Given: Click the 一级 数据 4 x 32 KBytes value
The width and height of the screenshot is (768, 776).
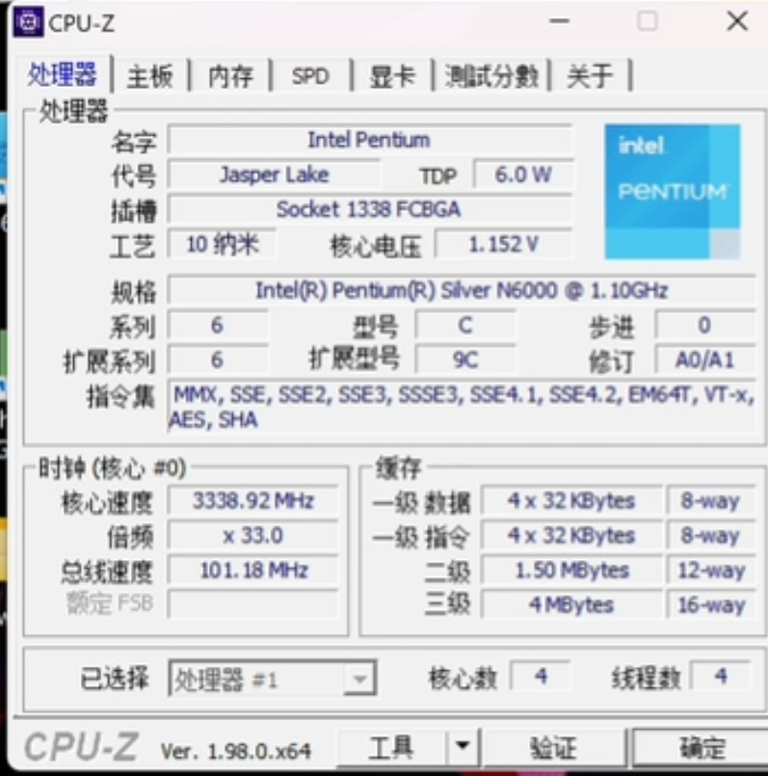Looking at the screenshot, I should tap(571, 501).
